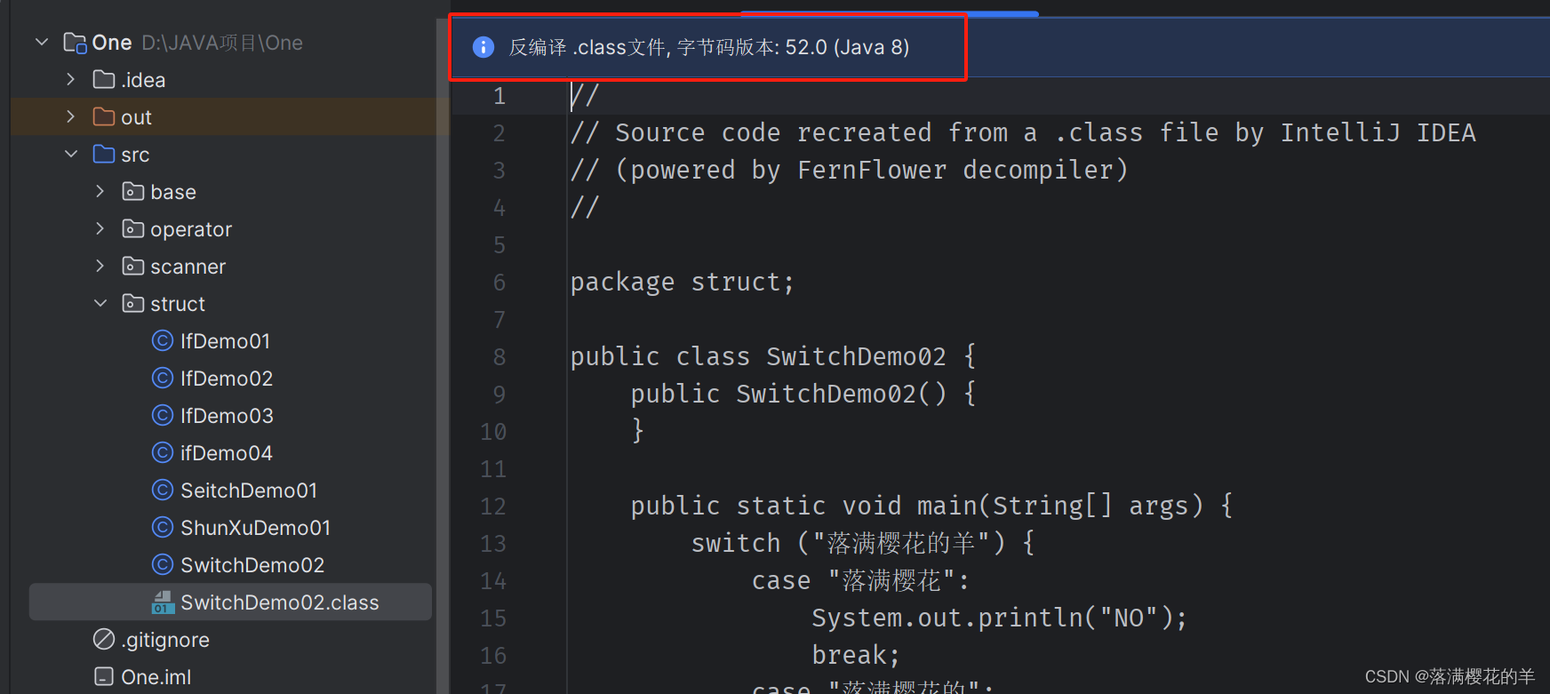1550x694 pixels.
Task: Click line number 8 in gutter
Action: (x=499, y=357)
